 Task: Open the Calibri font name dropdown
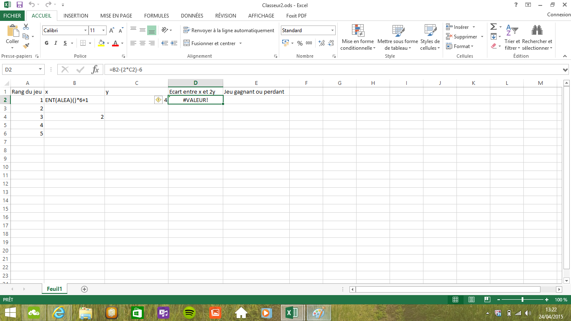[85, 31]
